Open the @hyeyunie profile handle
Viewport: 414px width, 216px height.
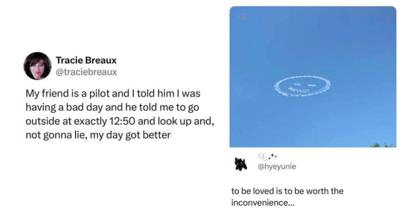(277, 167)
